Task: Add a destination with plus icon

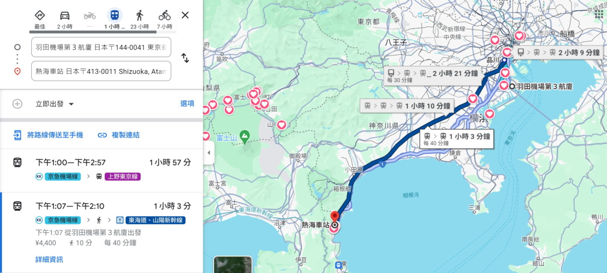Action: (17, 104)
